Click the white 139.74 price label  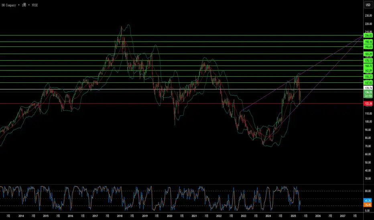[x=368, y=88]
